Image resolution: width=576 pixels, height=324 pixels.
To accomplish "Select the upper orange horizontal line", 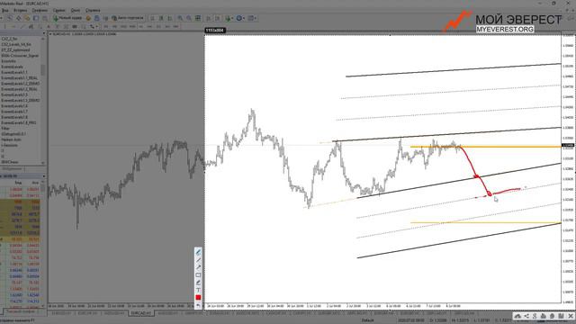I will tap(486, 147).
